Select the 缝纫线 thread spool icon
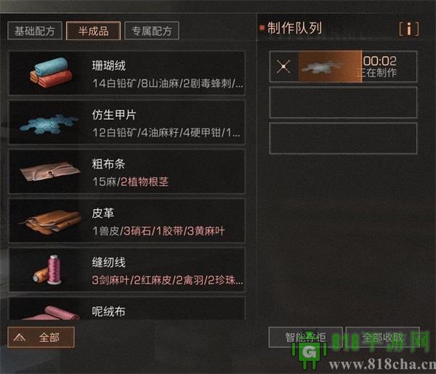This screenshot has height=374, width=436. 47,269
